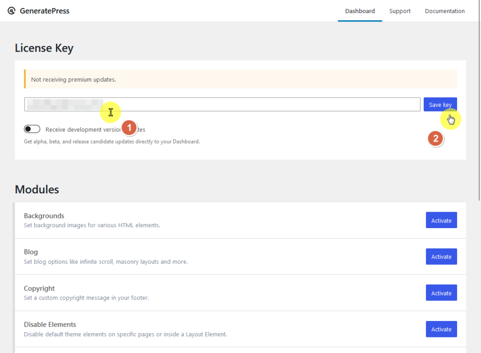
Task: Activate the Copyright module
Action: click(x=441, y=293)
